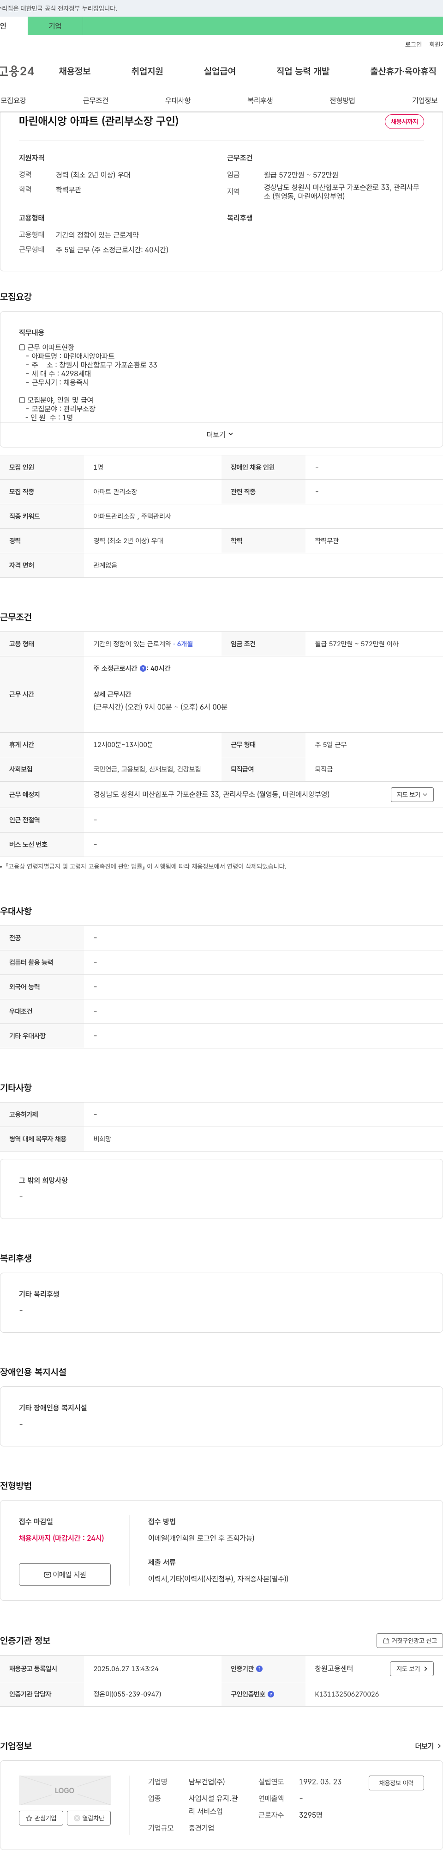Screen dimensions: 443x1850
Task: Show help icon next to 구인인증번호
Action: (271, 1694)
